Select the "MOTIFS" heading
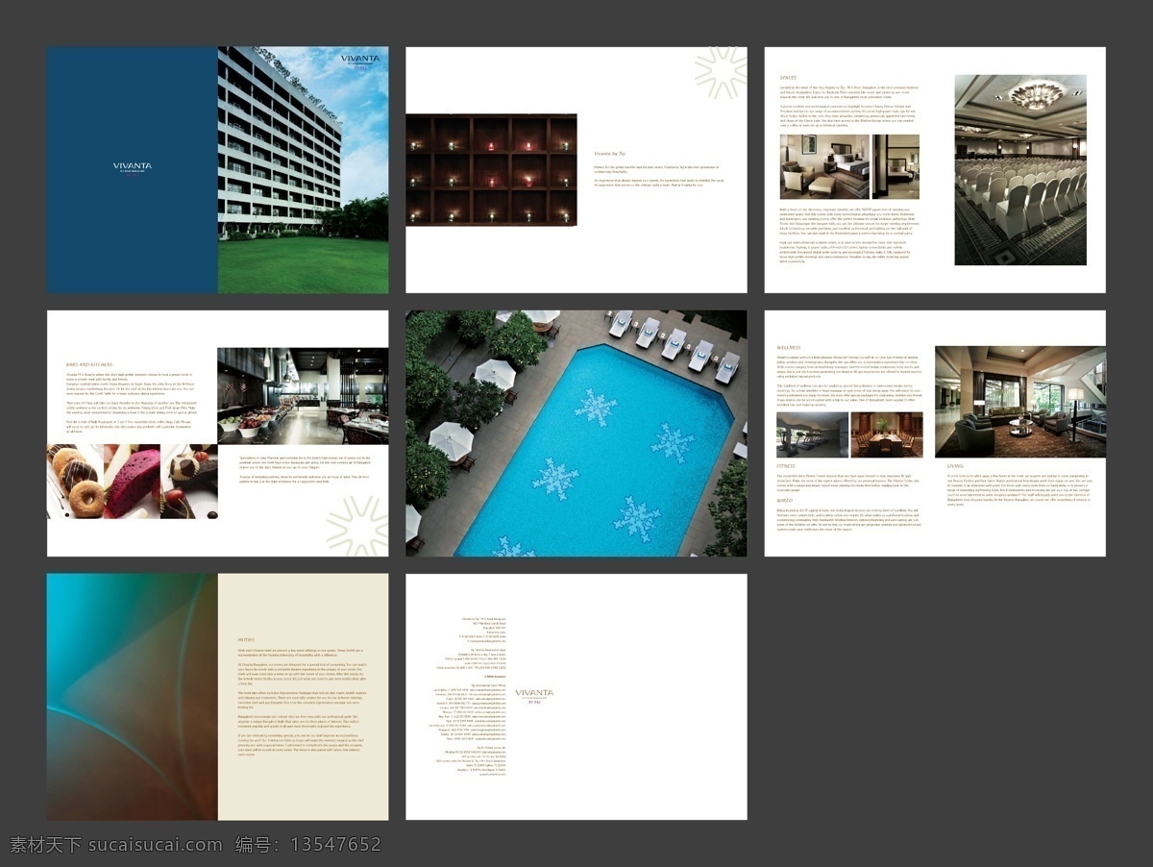This screenshot has width=1153, height=867. point(246,638)
